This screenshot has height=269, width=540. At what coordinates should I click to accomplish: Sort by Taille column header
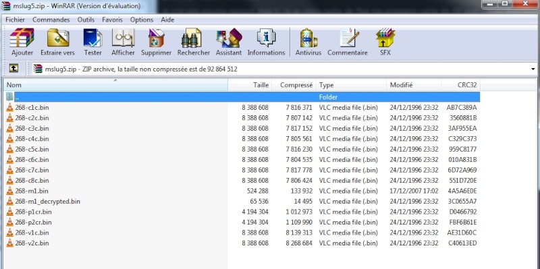[x=250, y=85]
